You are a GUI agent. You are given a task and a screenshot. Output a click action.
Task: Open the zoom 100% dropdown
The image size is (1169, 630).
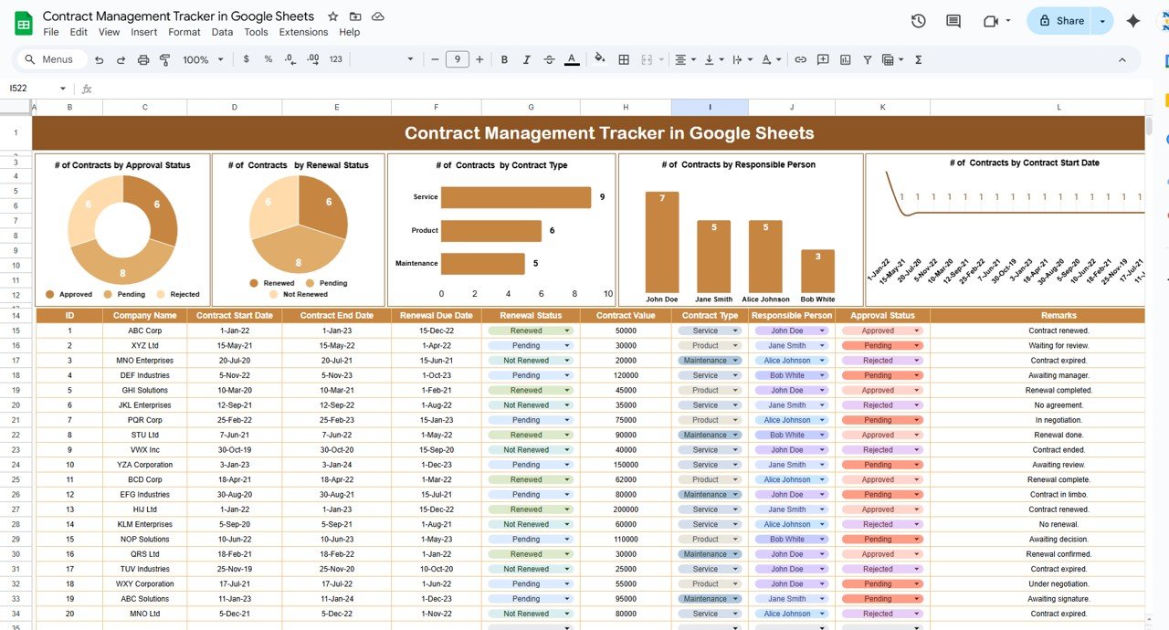[203, 59]
